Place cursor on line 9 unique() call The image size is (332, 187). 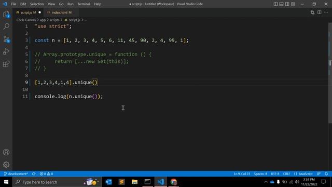(x=86, y=83)
